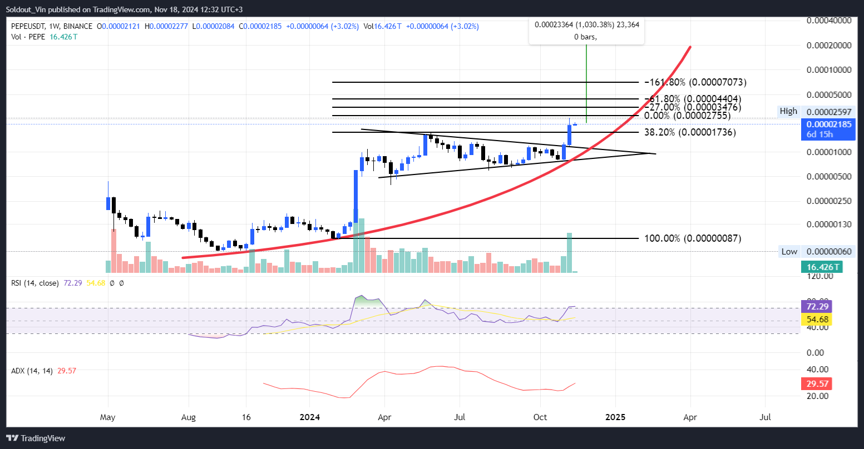Image resolution: width=864 pixels, height=449 pixels.
Task: Click the High price label 0.00002597
Action: coord(829,112)
